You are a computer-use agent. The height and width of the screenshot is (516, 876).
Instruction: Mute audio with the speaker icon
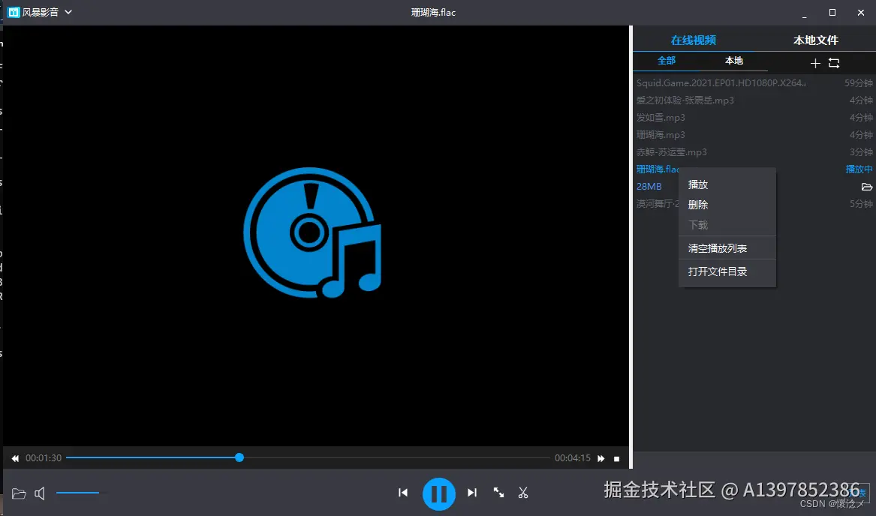click(40, 493)
